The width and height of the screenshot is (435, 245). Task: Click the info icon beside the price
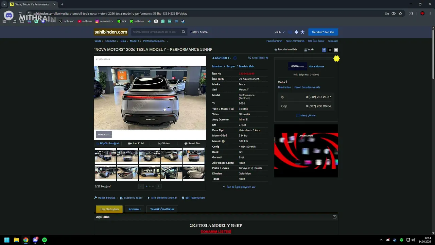click(235, 58)
